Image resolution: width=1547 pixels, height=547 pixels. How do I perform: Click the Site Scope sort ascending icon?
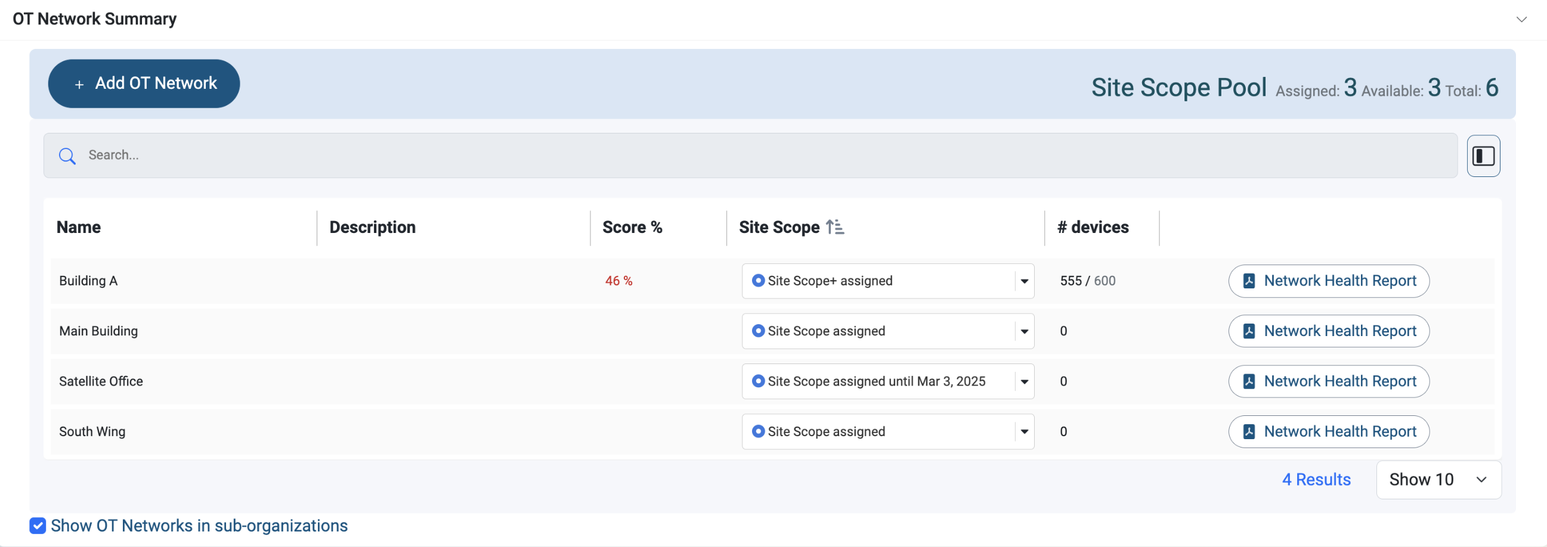click(x=835, y=227)
